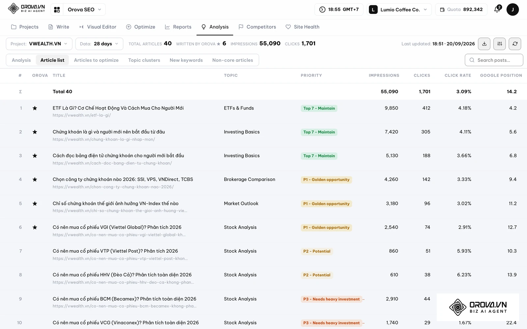The width and height of the screenshot is (527, 329).
Task: Open the ETF Là Gì article title
Action: (x=118, y=108)
